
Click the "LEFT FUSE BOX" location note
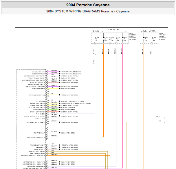click(x=133, y=36)
